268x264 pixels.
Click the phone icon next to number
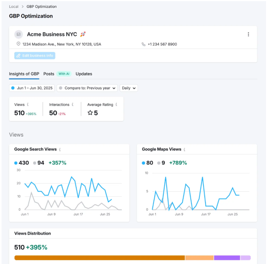coord(143,44)
